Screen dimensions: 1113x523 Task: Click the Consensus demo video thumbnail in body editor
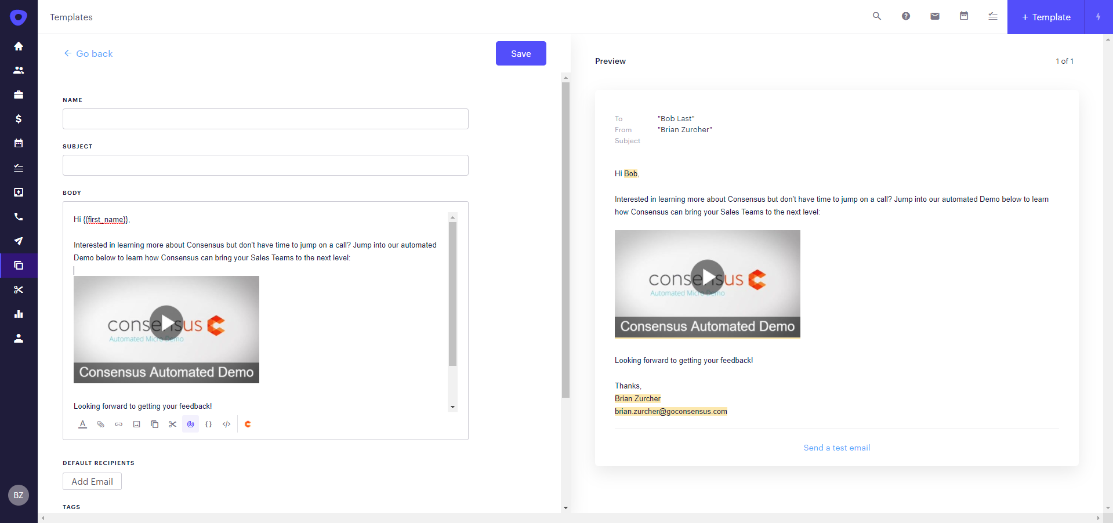click(x=166, y=329)
